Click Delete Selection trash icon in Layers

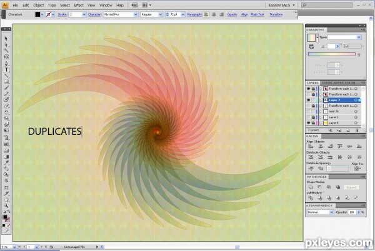pyautogui.click(x=357, y=130)
